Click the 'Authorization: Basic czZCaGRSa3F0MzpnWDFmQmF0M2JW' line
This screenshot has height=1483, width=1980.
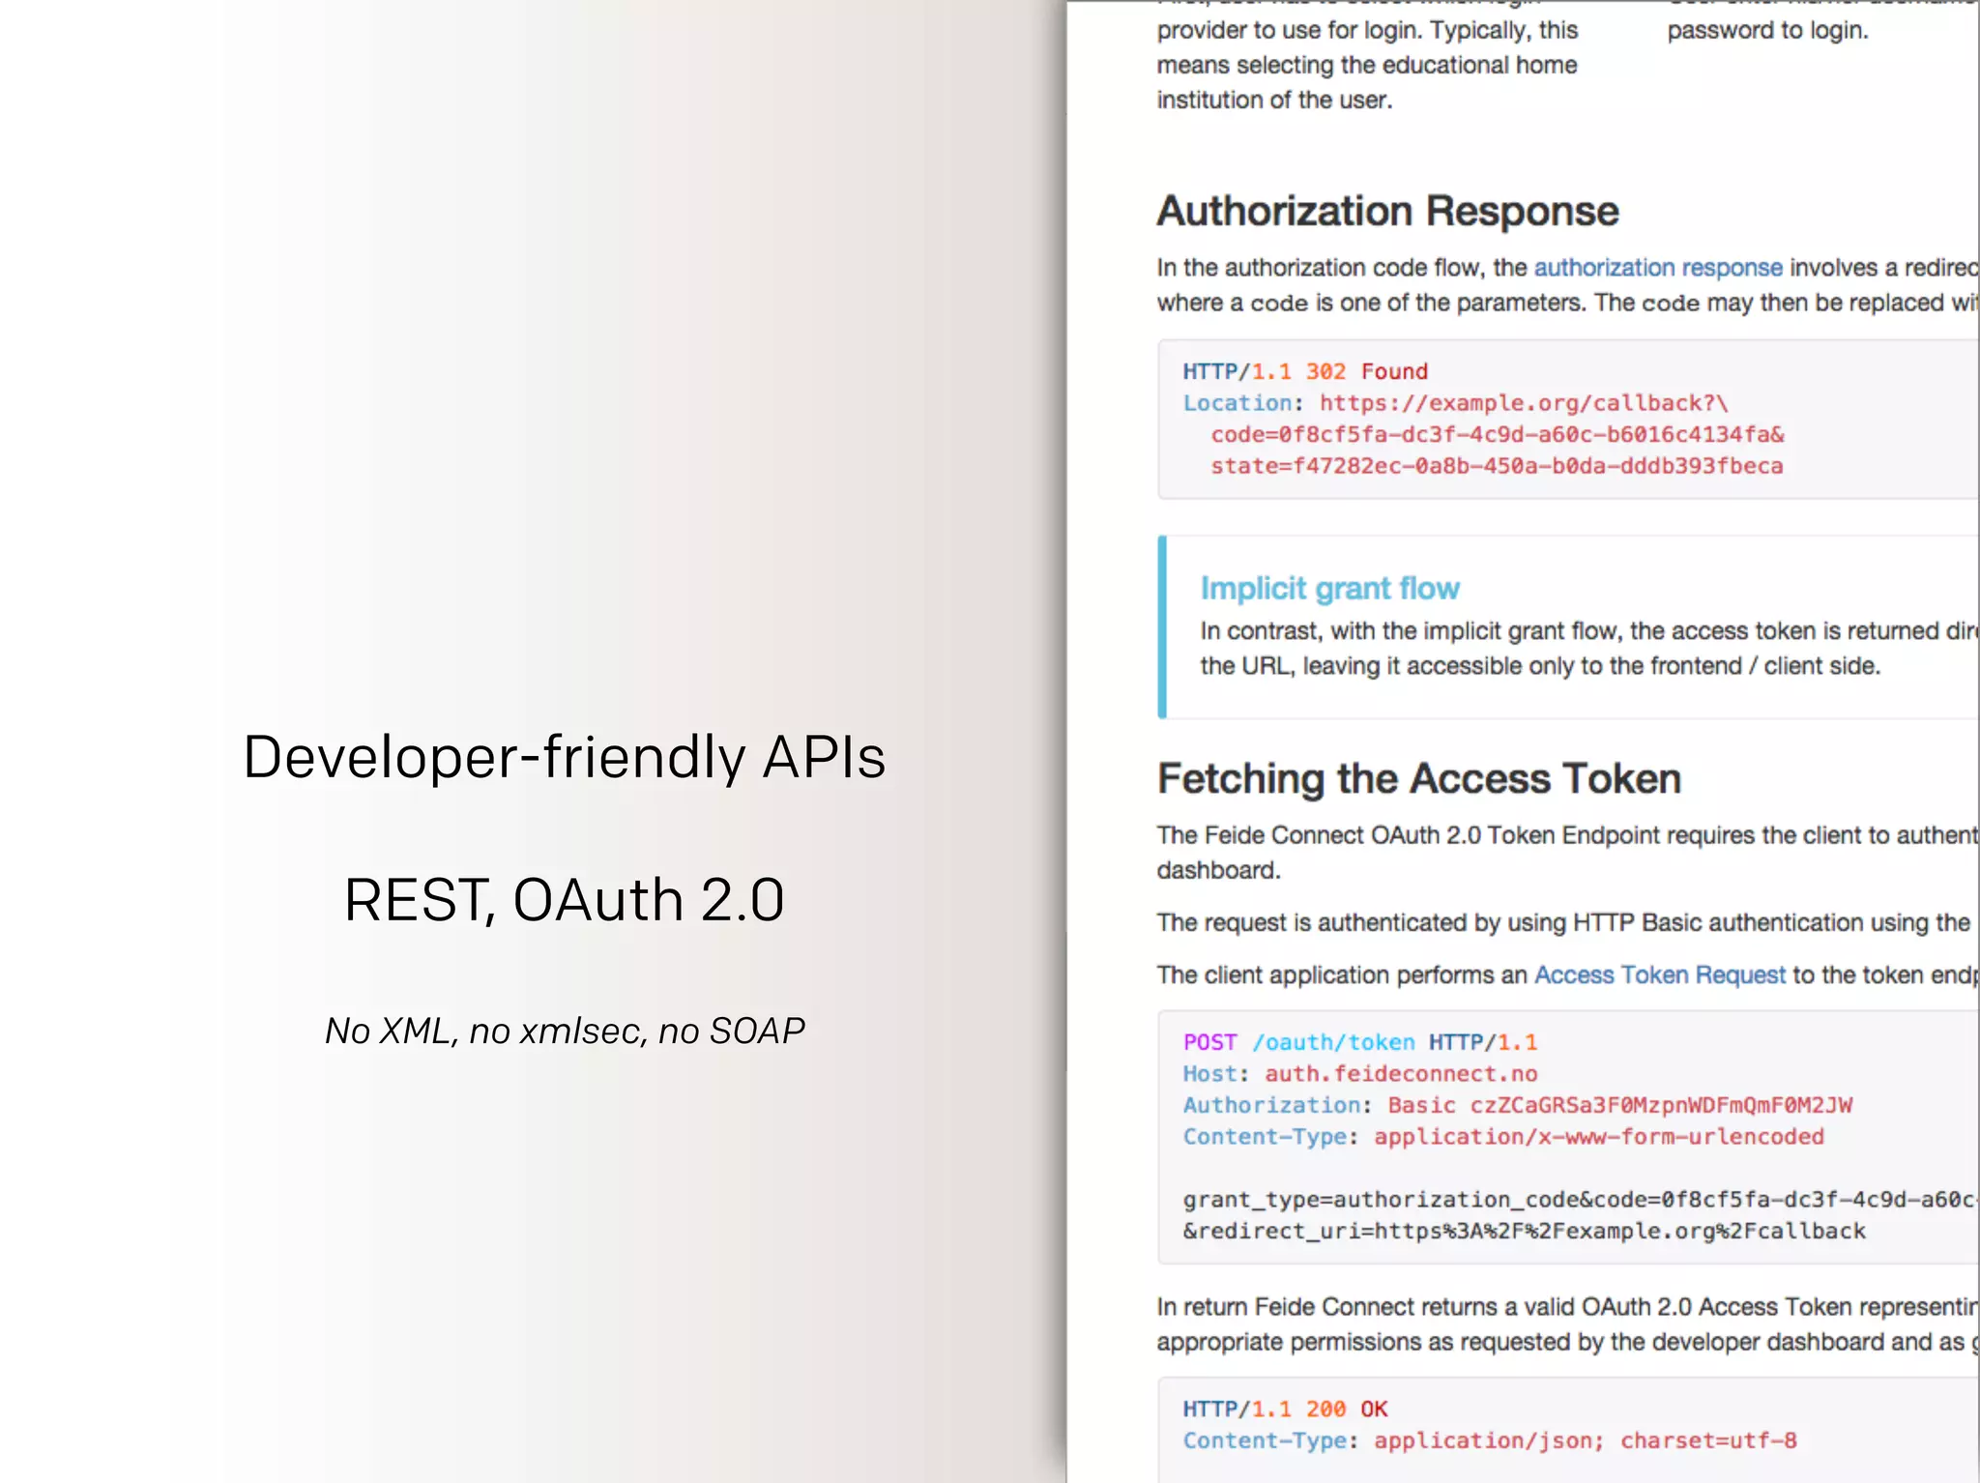coord(1518,1105)
